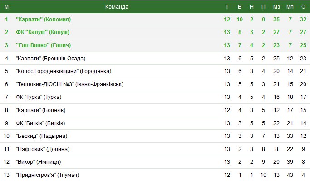Select "Вихор" (Ямниця) team entry

tap(39, 162)
